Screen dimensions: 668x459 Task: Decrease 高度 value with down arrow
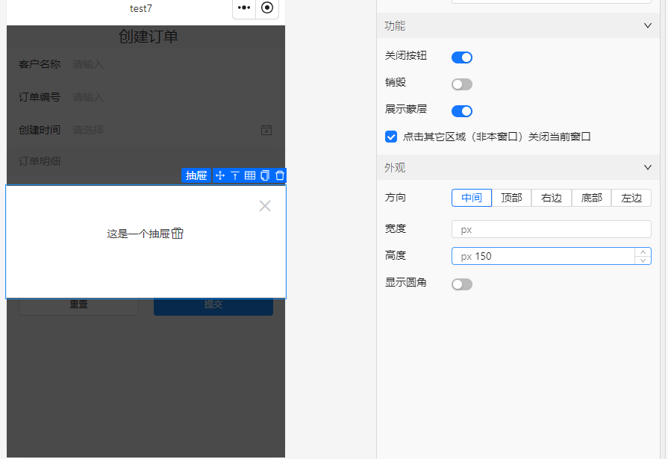click(643, 260)
